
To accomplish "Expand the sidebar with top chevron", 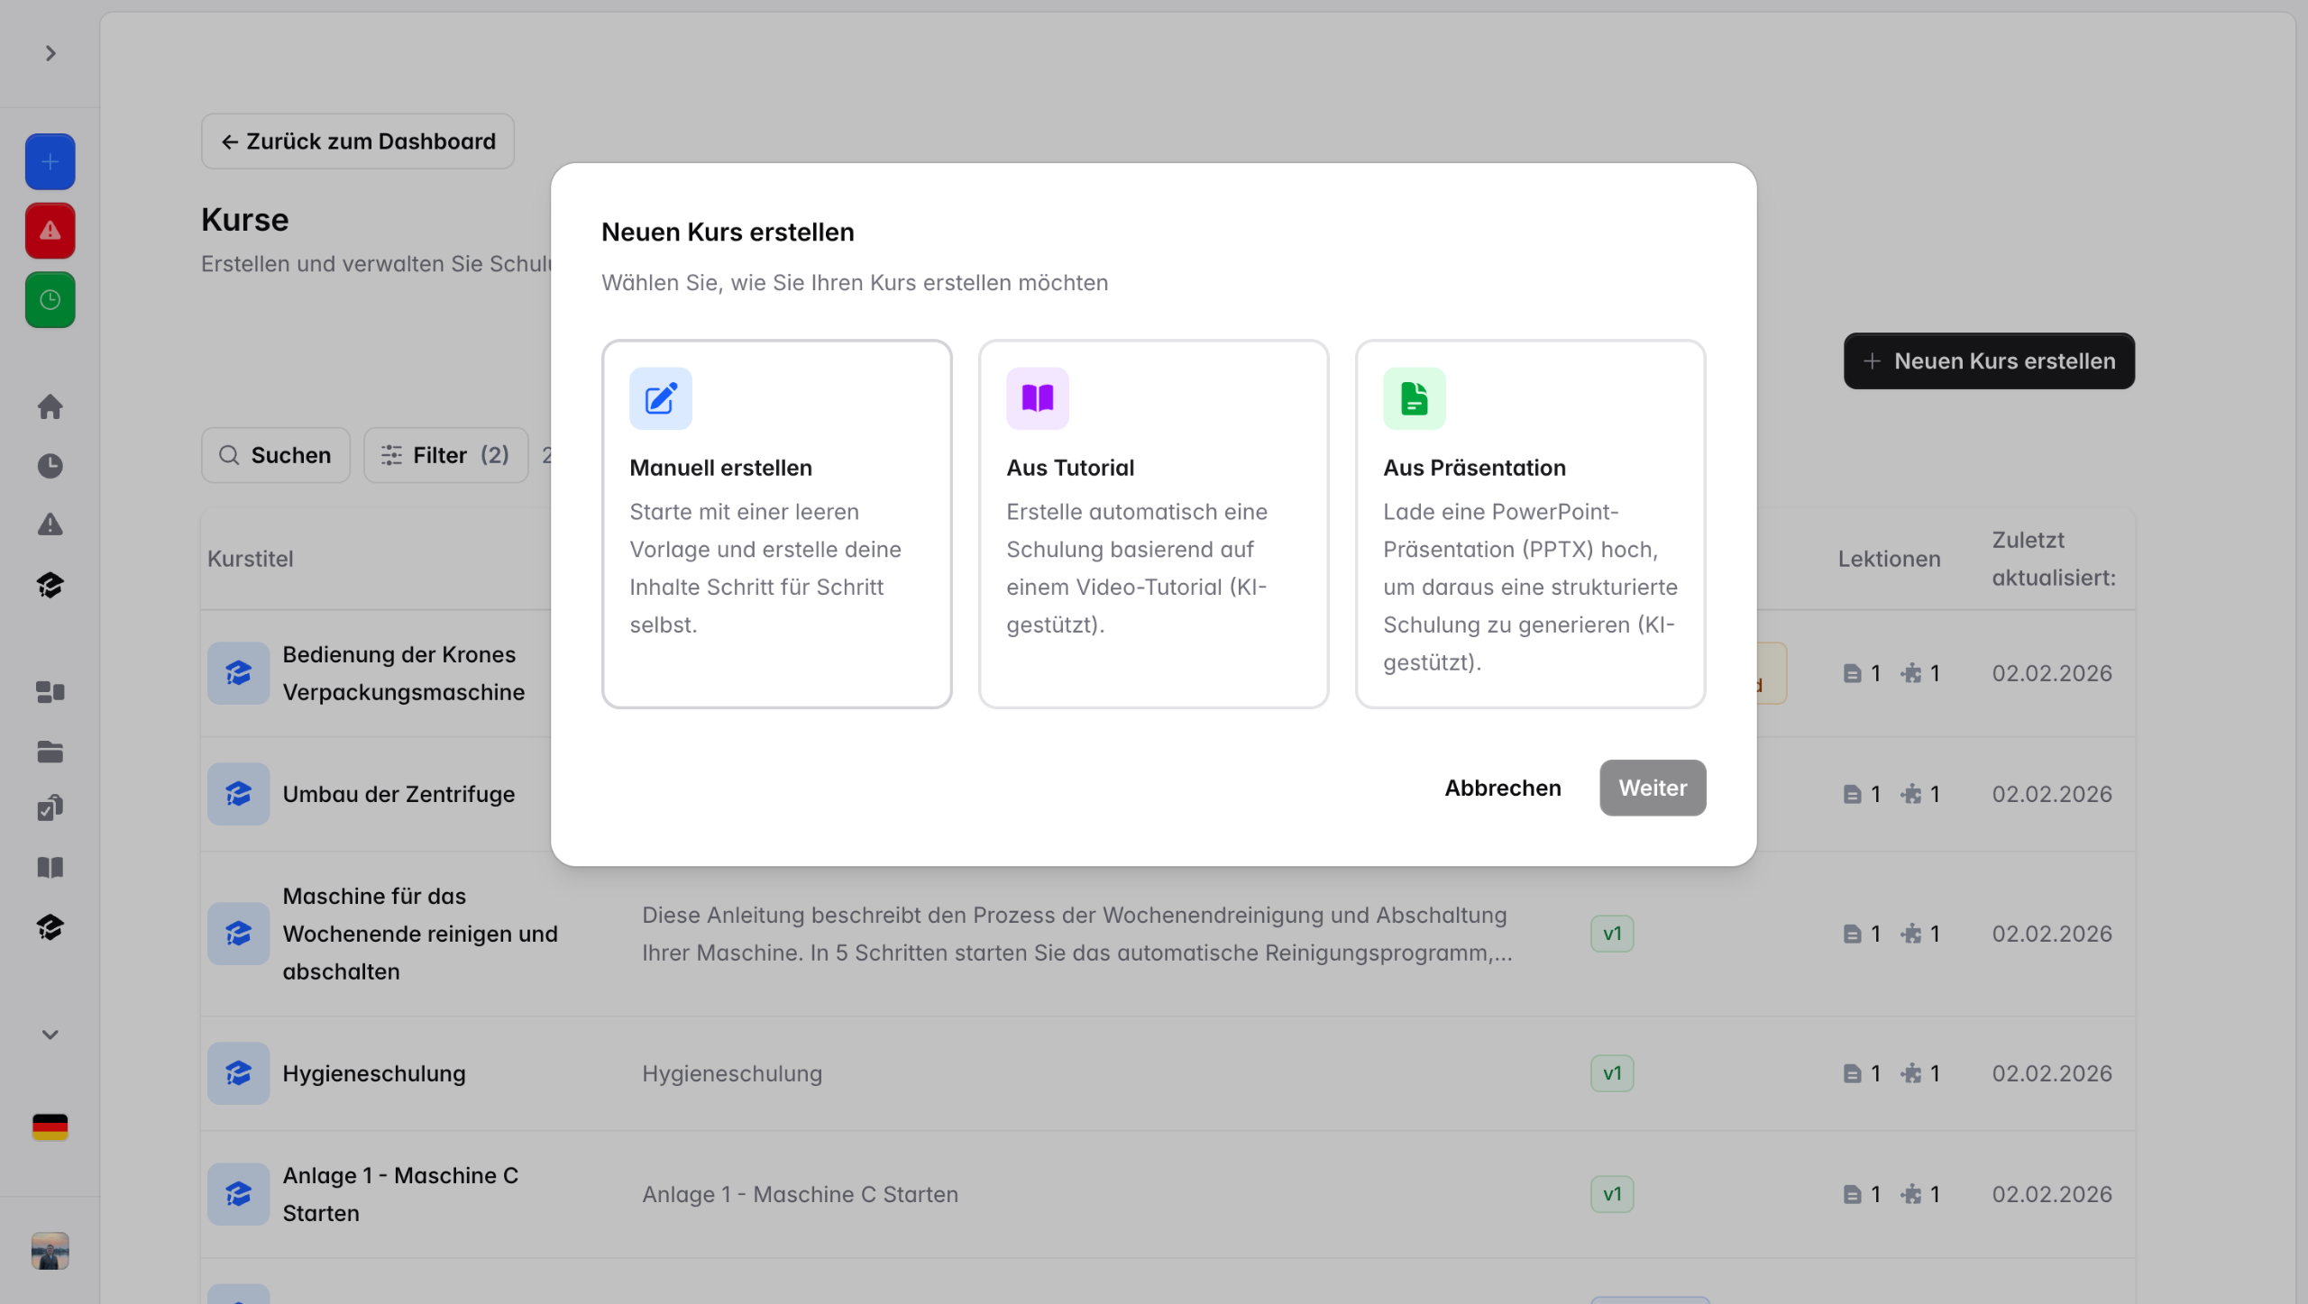I will click(x=50, y=54).
